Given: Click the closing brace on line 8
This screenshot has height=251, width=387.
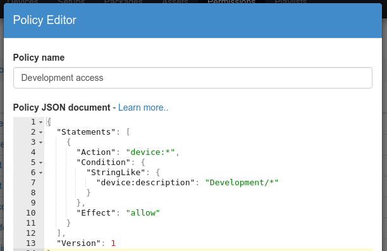Looking at the screenshot, I should pos(89,192).
